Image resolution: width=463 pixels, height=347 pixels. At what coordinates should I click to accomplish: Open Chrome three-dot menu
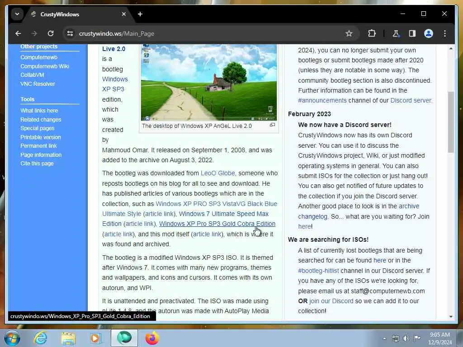coord(445,33)
